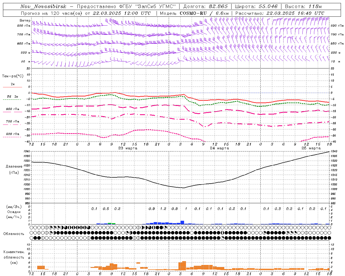Click the 'Давление' pressure label

[14, 167]
